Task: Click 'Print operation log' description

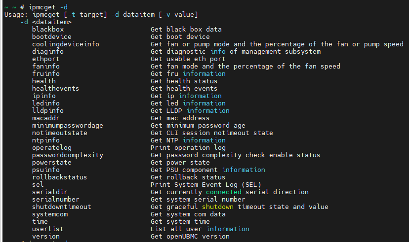Action: click(x=188, y=148)
